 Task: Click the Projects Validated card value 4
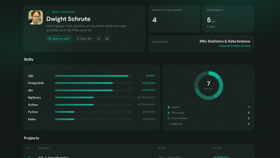pyautogui.click(x=154, y=20)
